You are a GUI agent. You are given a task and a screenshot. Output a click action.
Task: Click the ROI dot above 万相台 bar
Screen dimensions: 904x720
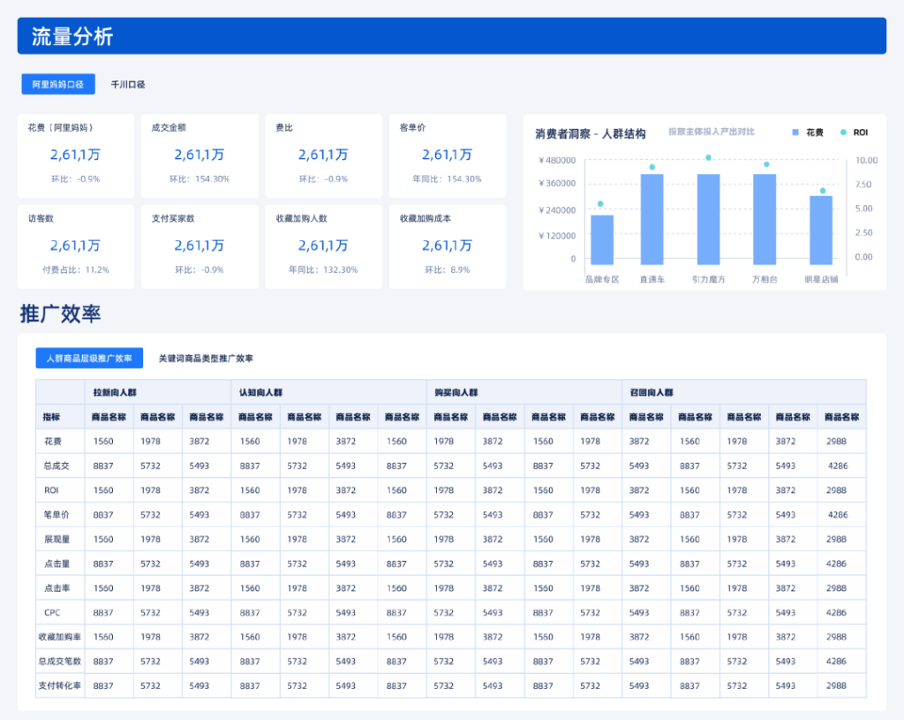tap(766, 164)
